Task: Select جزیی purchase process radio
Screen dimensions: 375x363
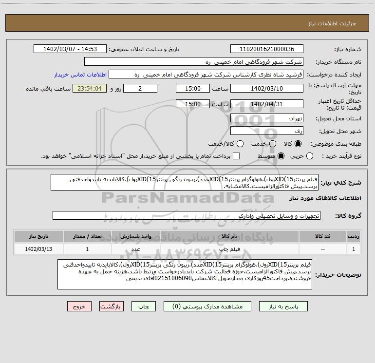Action: click(x=310, y=156)
